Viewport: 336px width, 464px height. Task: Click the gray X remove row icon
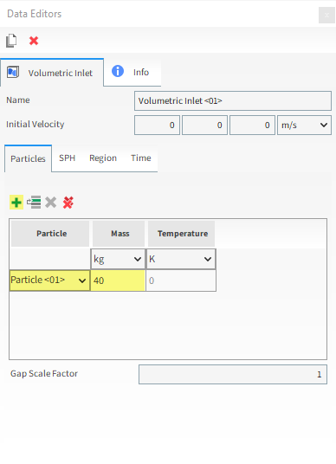(50, 203)
